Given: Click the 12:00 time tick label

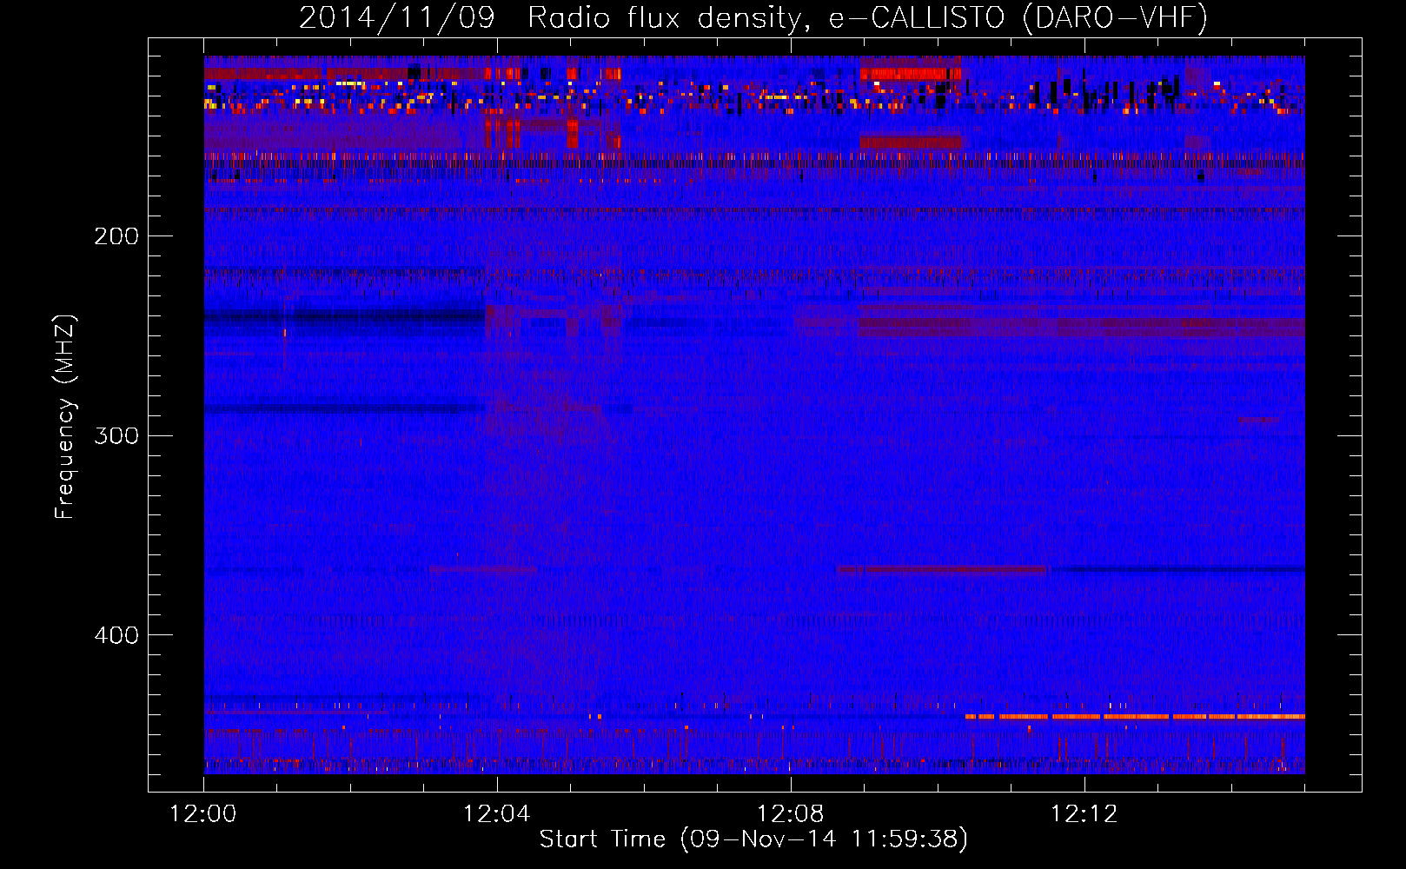Looking at the screenshot, I should point(203,814).
